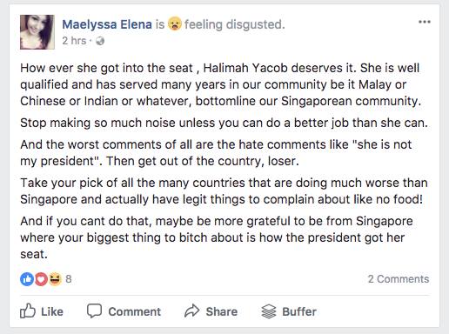View the reaction count of 8
This screenshot has height=334, width=449.
coord(69,279)
